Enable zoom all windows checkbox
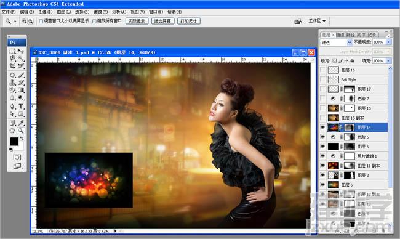Viewport: 400px width, 239px height. (94, 22)
